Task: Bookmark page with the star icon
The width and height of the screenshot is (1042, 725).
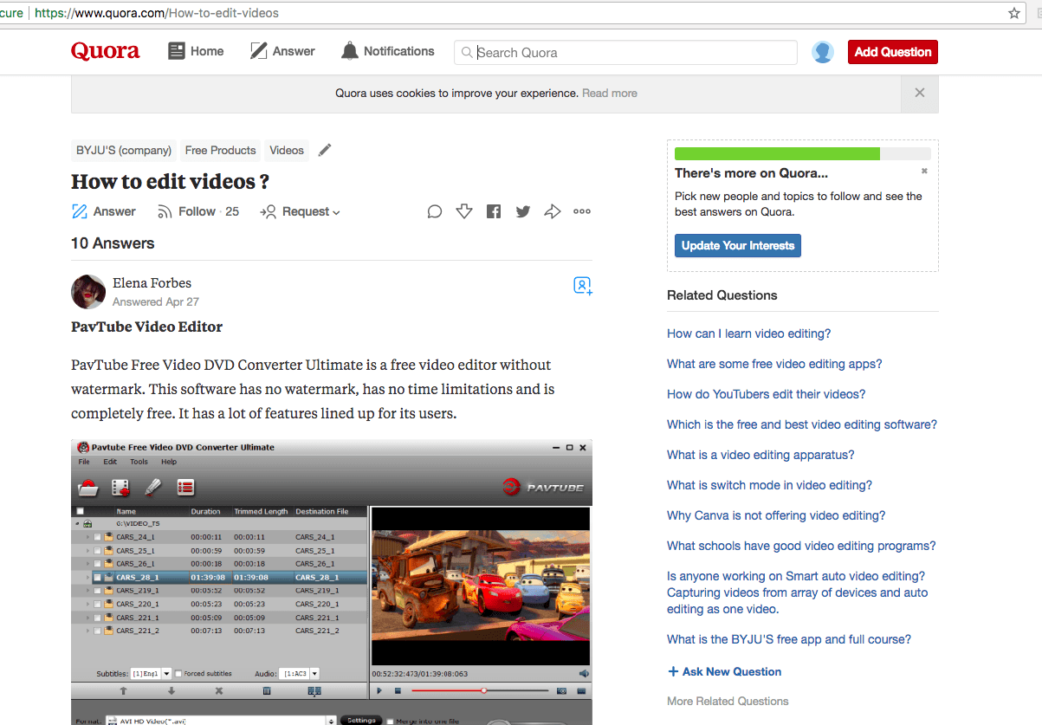Action: point(1014,13)
